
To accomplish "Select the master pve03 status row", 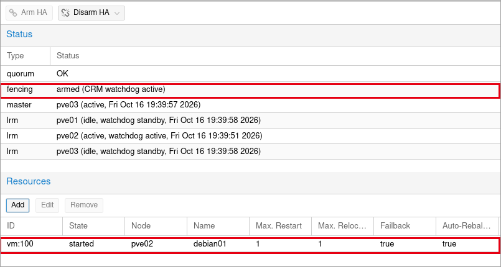I will (x=250, y=105).
